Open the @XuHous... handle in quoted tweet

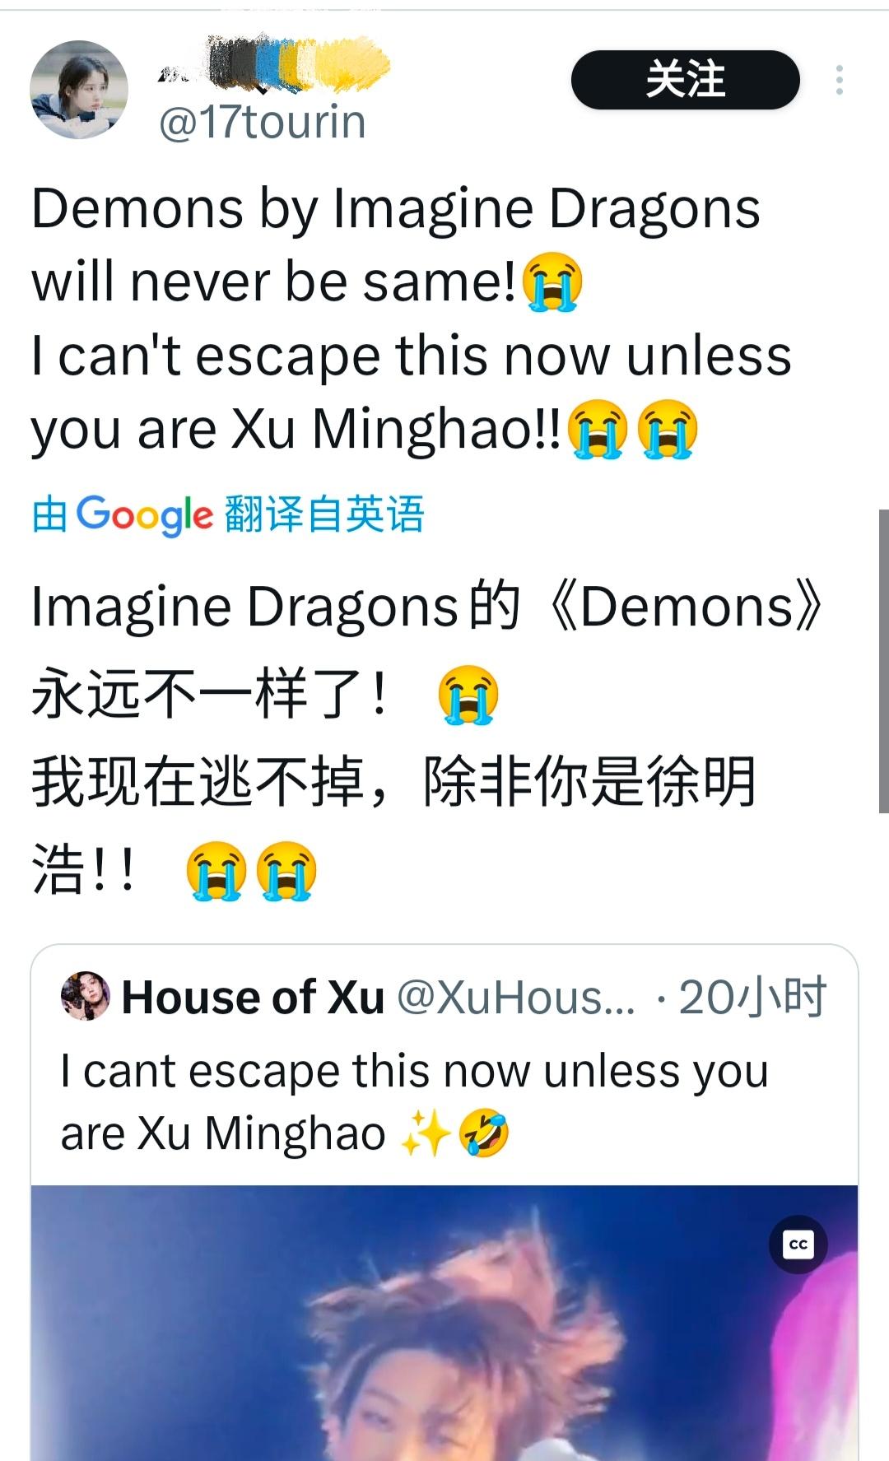(516, 998)
